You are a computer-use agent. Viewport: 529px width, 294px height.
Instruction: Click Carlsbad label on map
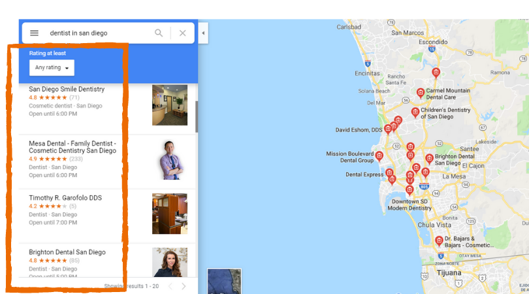(349, 27)
